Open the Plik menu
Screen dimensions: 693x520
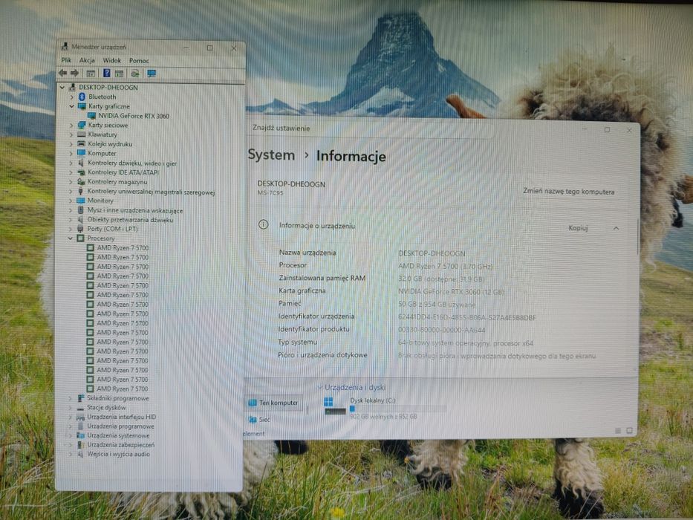coord(66,60)
